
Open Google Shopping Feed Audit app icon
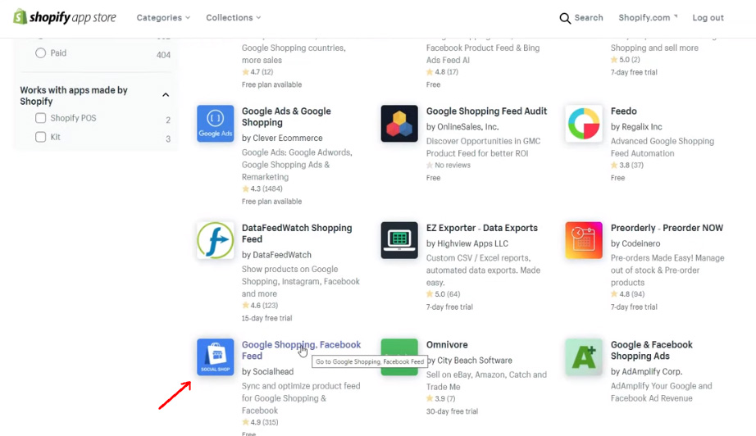click(x=399, y=123)
